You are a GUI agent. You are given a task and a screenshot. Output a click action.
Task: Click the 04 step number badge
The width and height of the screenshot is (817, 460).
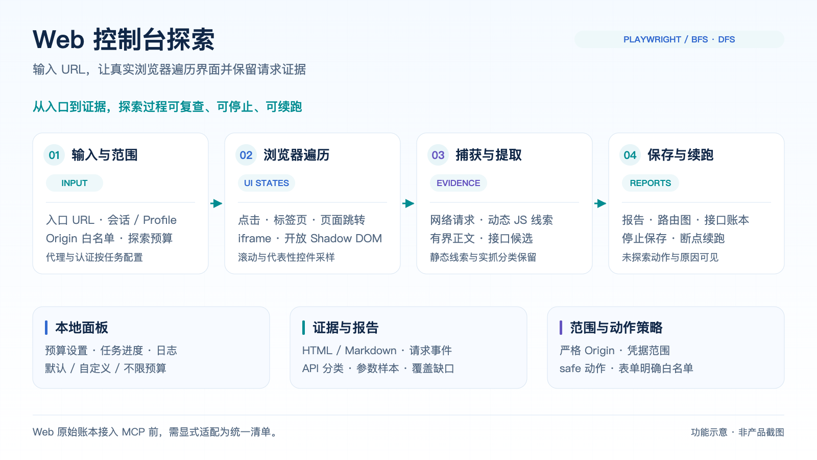630,155
